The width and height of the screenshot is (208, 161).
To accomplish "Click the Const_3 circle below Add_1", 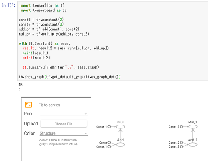I will pyautogui.click(x=182, y=147).
